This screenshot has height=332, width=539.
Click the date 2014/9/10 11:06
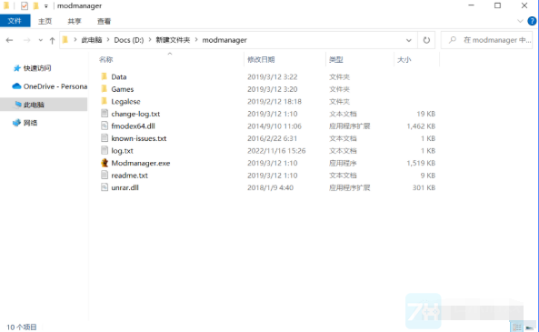274,126
